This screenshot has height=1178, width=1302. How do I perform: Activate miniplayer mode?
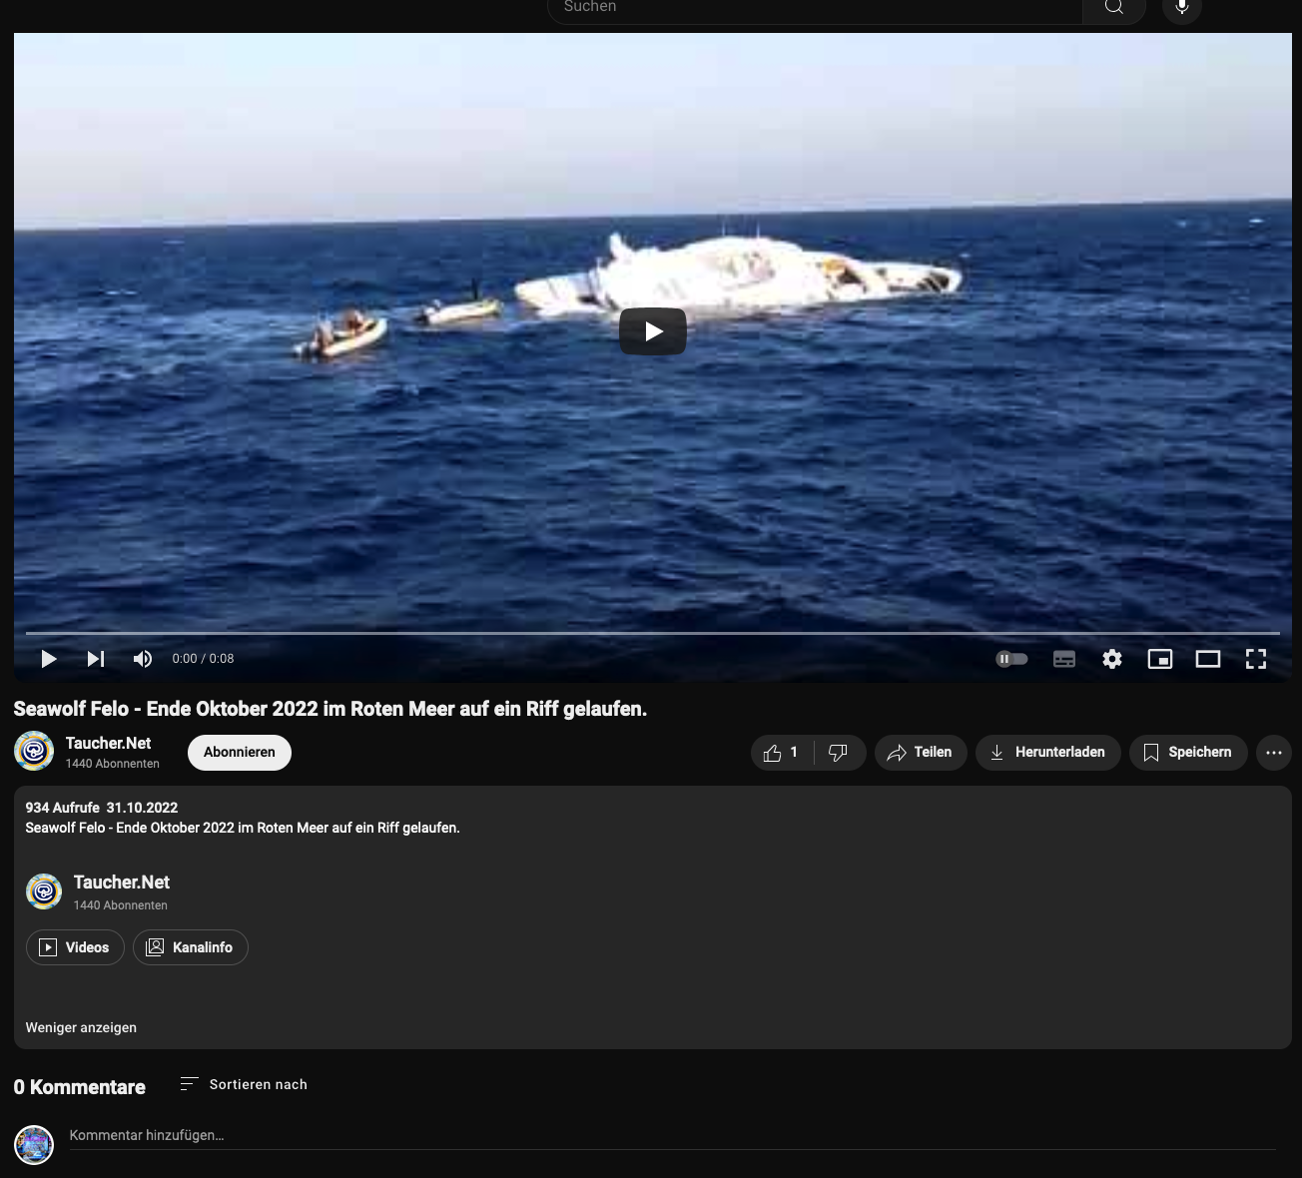coord(1160,659)
